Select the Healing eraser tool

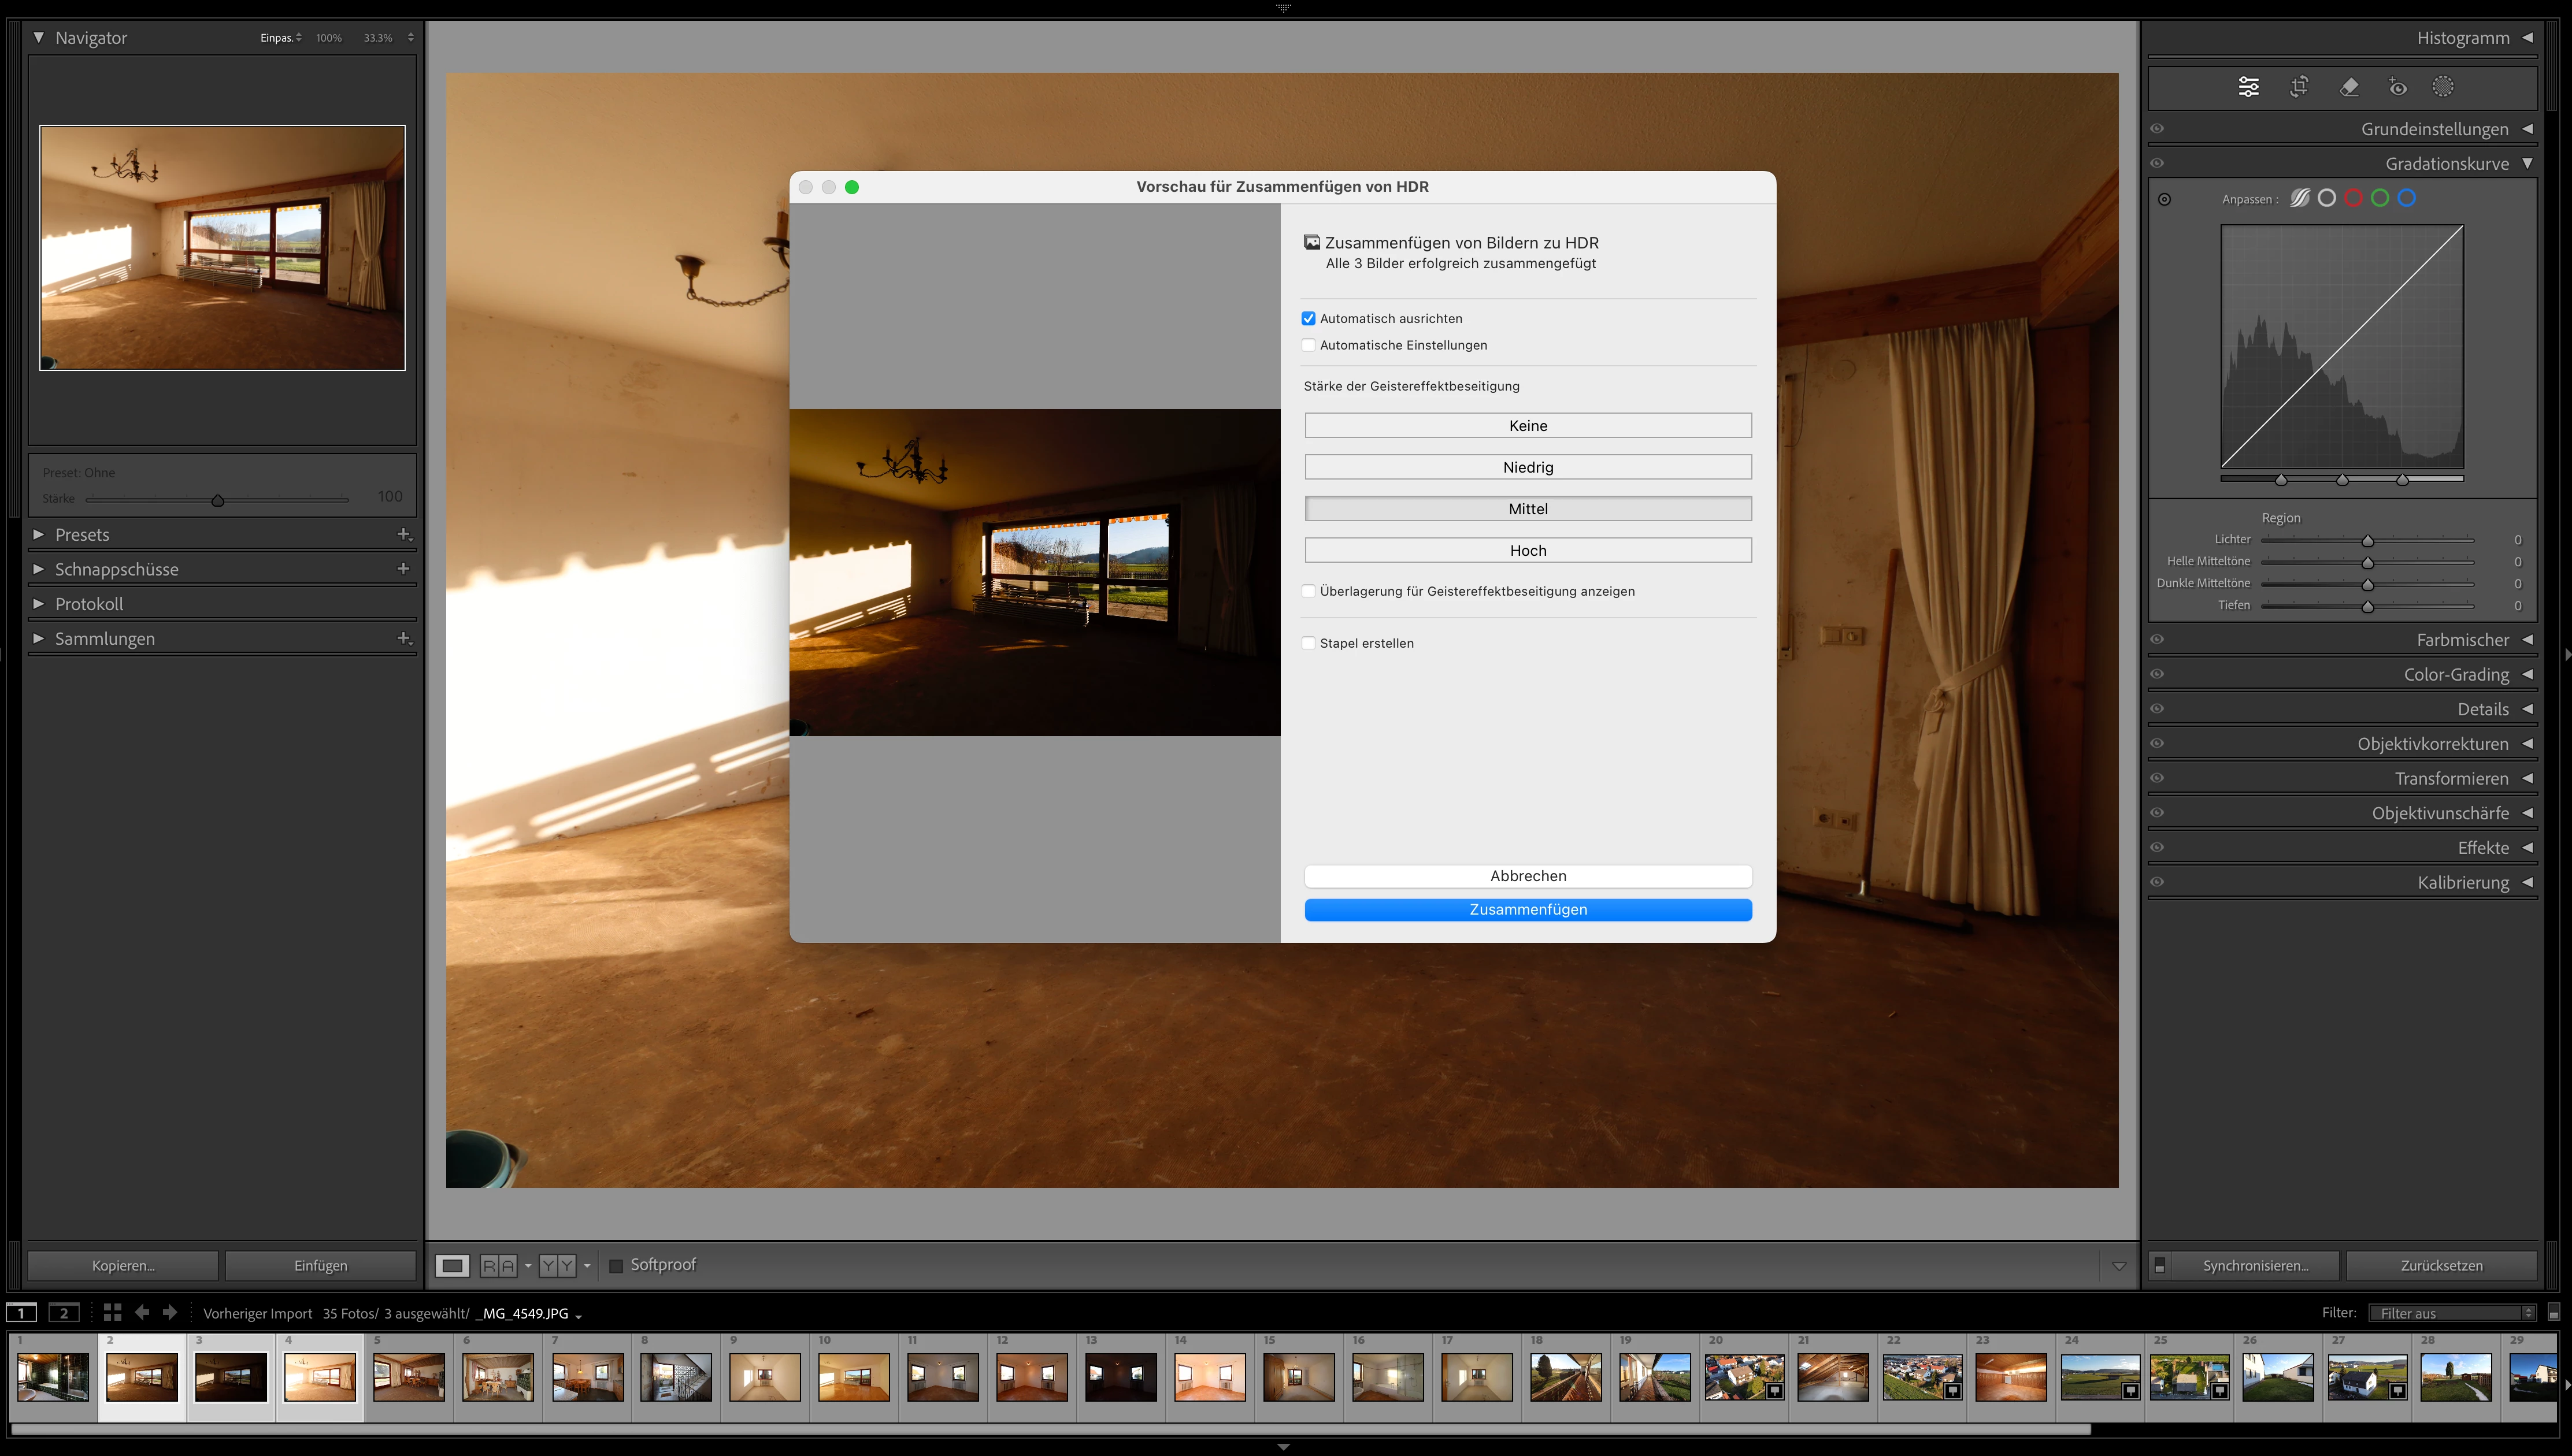click(2349, 87)
